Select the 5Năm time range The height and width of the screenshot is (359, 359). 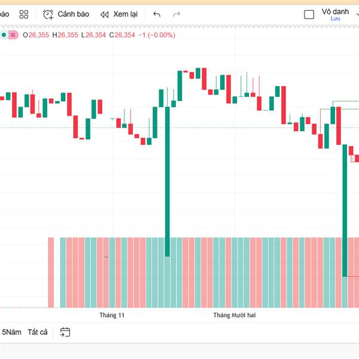click(11, 332)
